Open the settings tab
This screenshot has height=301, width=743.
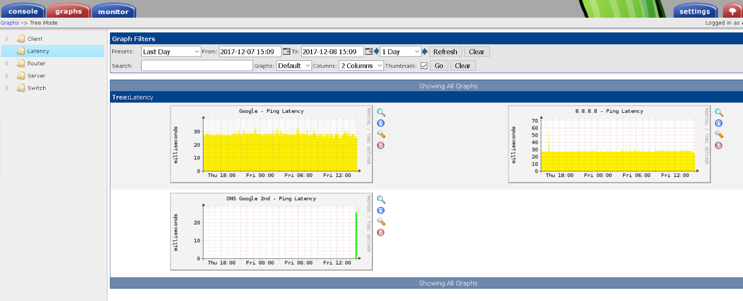[695, 11]
